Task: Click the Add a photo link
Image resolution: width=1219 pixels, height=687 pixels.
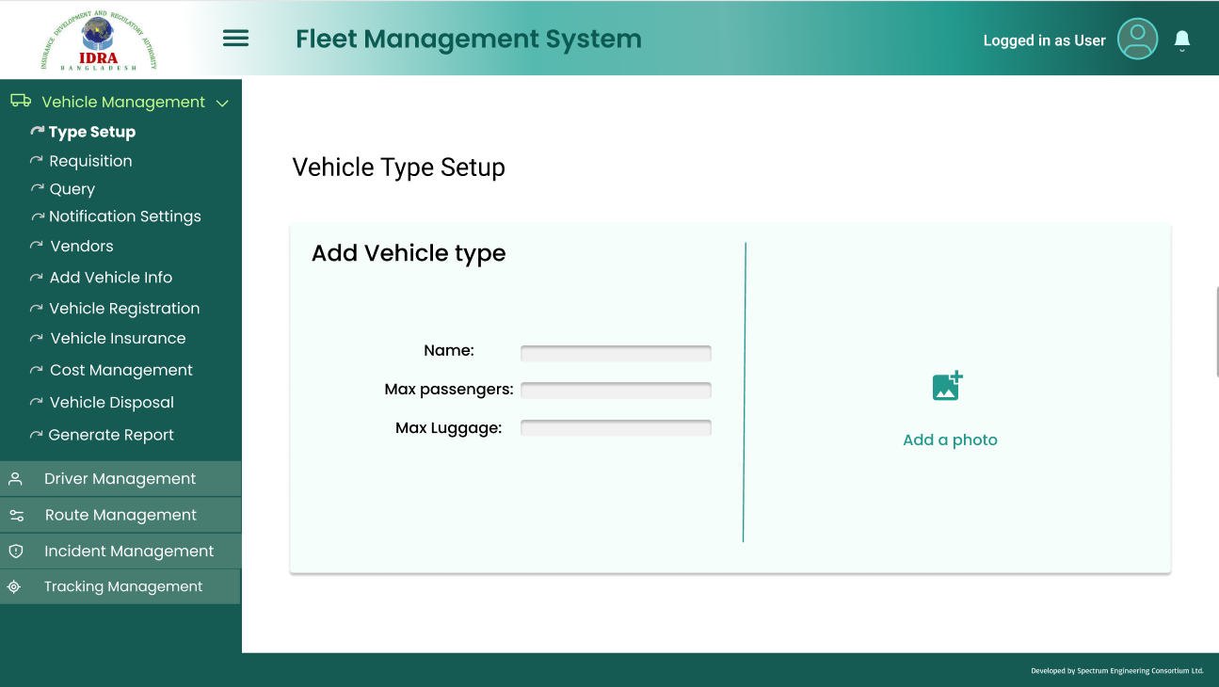Action: [x=950, y=439]
